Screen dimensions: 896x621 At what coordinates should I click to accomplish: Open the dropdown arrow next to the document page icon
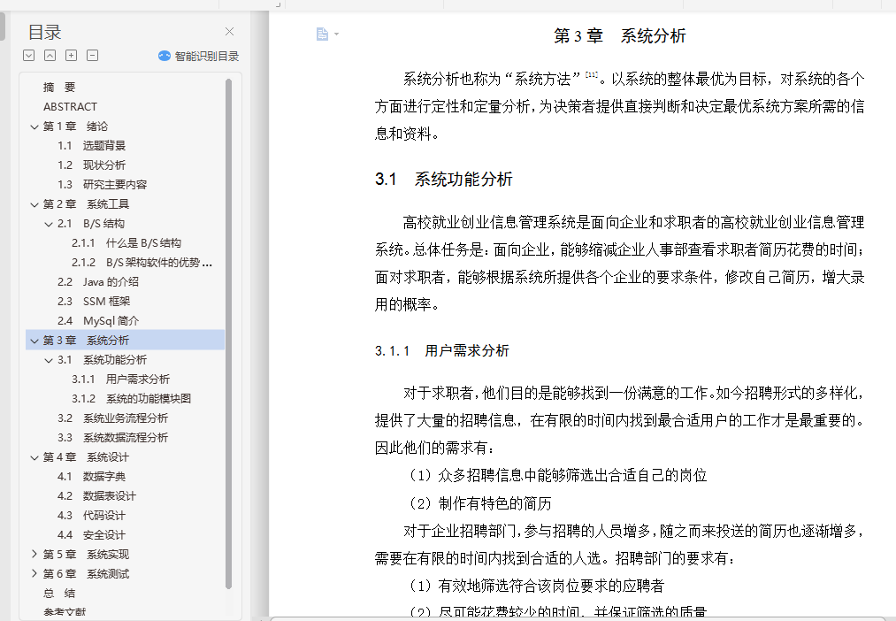(337, 34)
